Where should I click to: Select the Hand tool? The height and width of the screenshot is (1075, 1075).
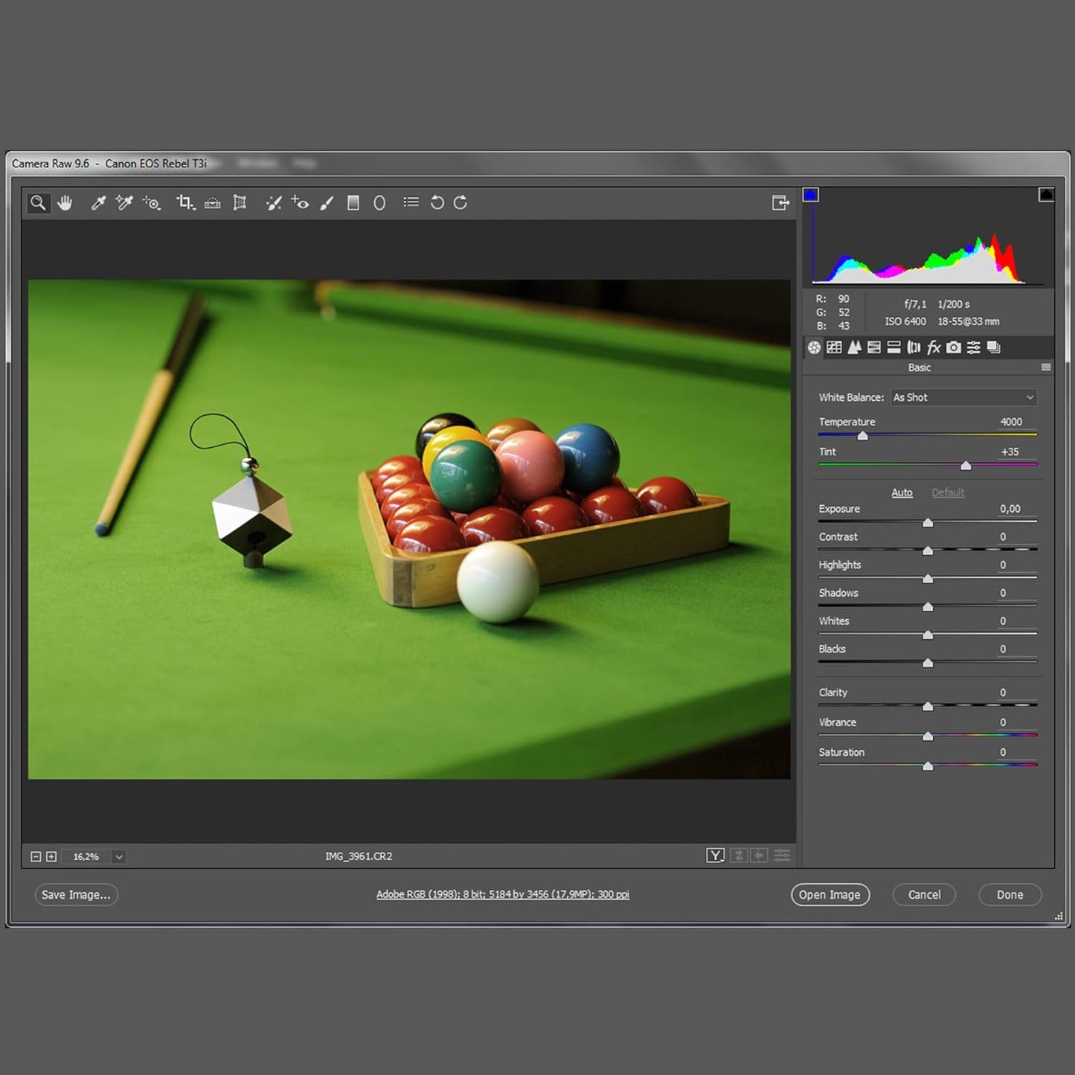tap(65, 202)
